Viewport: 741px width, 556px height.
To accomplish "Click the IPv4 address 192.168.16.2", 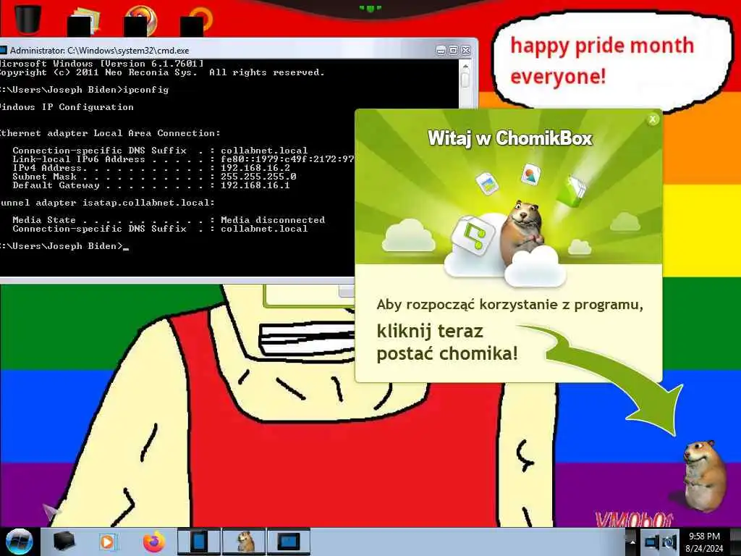I will 255,168.
